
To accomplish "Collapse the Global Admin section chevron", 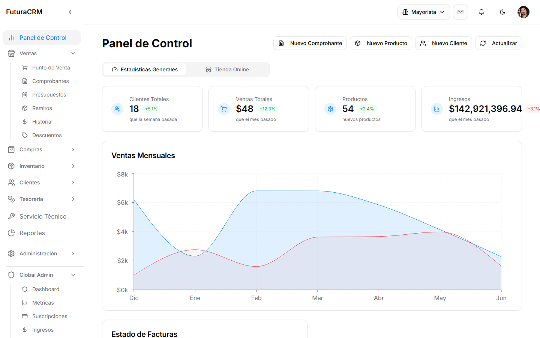I will pyautogui.click(x=73, y=275).
